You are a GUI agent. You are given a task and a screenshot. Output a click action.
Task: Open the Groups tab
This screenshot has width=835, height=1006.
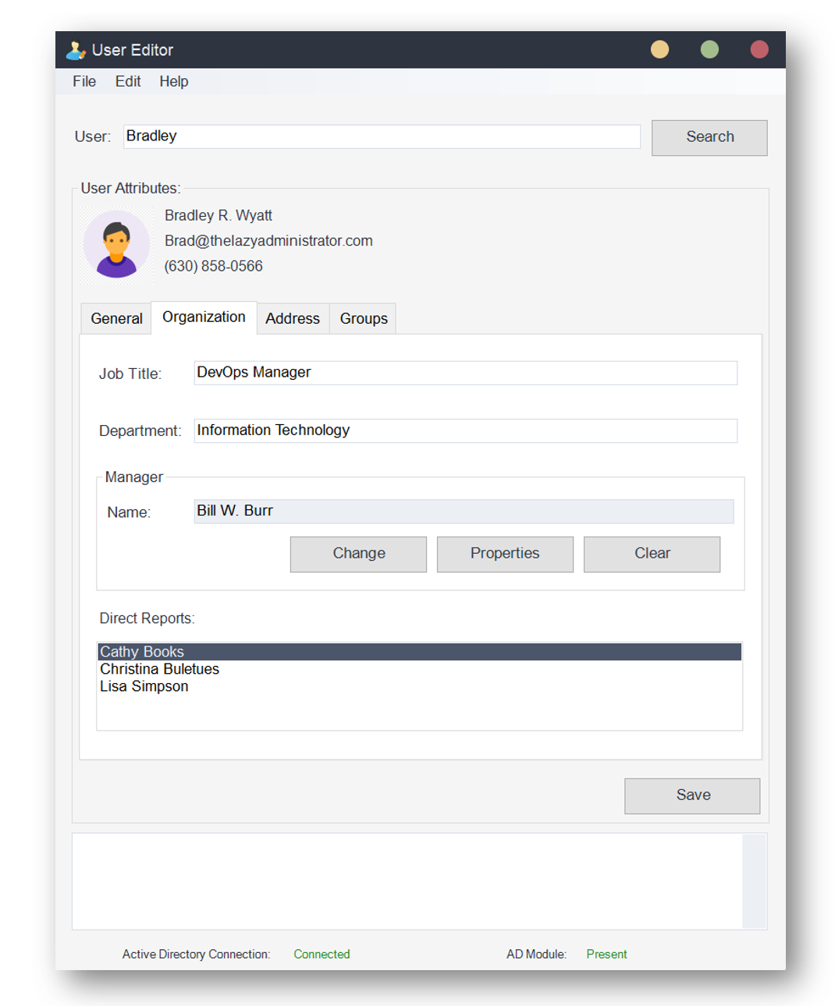[364, 318]
